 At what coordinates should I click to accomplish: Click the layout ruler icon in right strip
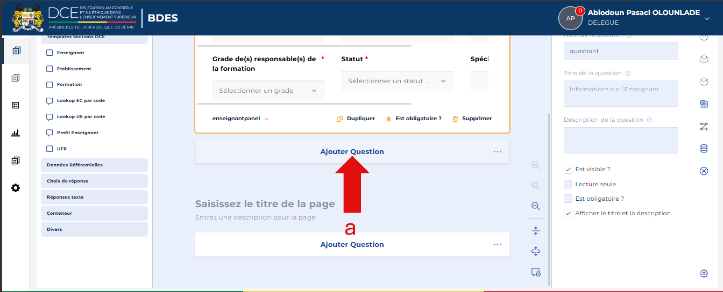(704, 104)
